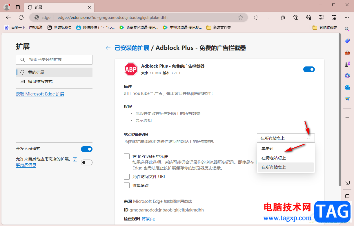Turn off 开发人员模式 switch
Image resolution: width=354 pixels, height=226 pixels.
pos(87,149)
